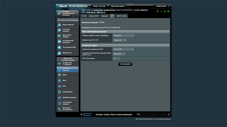The image size is (227, 127).
Task: Click the green USB status icon
Action: 168,11
